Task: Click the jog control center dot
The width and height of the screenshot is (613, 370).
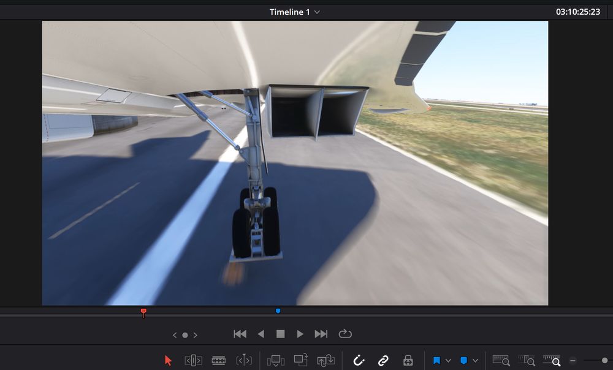Action: point(185,335)
